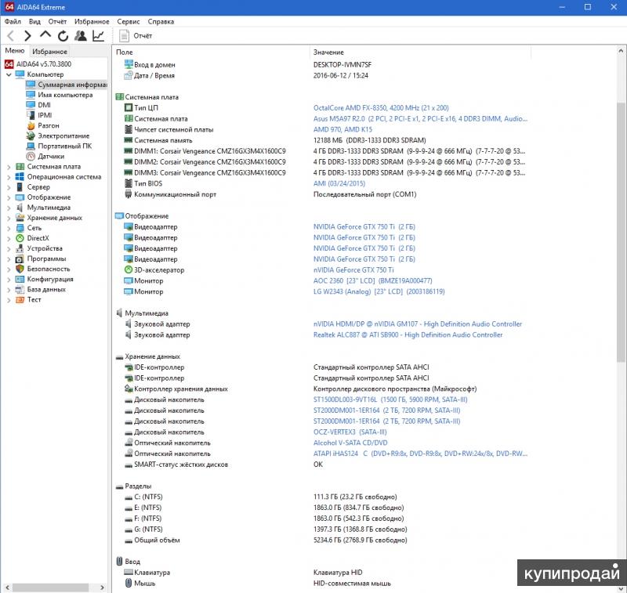Image resolution: width=627 pixels, height=593 pixels.
Task: Select the DMI tree icon
Action: [31, 105]
